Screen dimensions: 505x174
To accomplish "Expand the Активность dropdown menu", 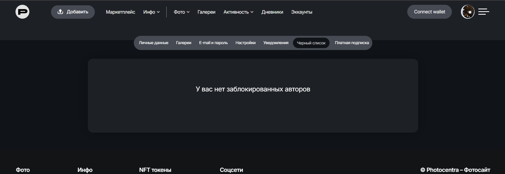I will 238,12.
